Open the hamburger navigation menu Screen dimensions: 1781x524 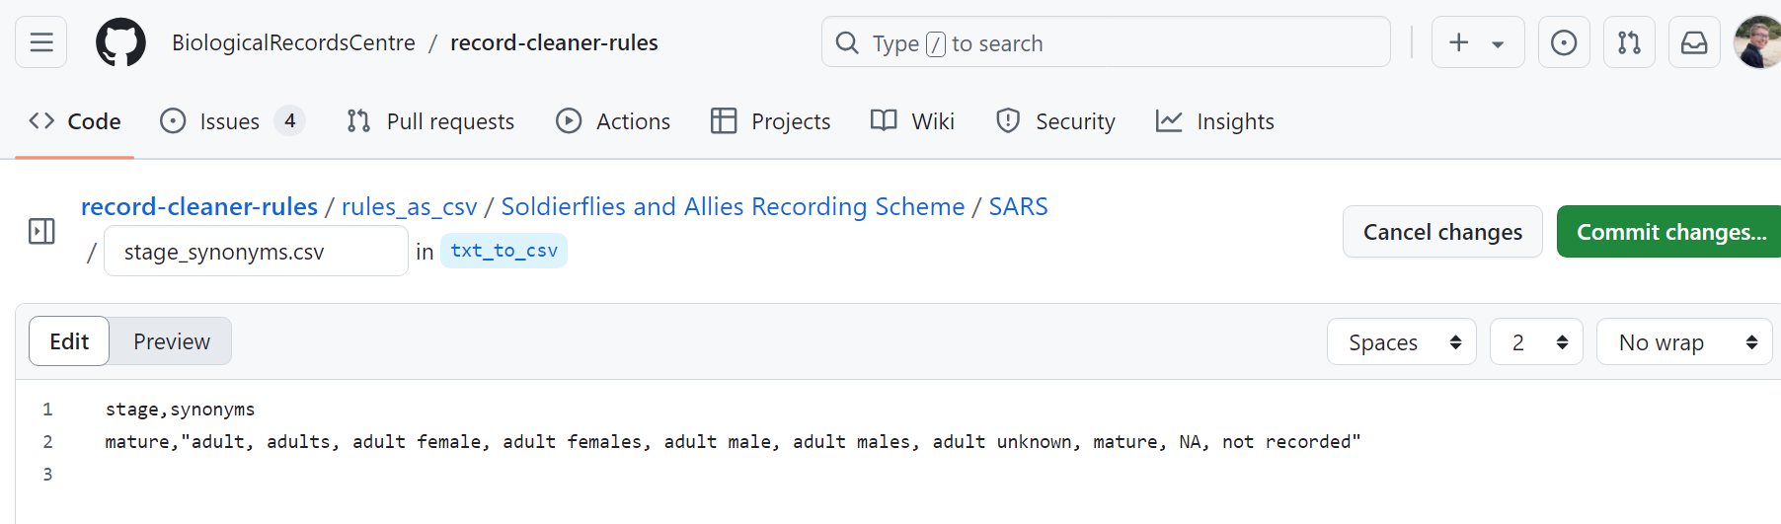click(x=41, y=42)
